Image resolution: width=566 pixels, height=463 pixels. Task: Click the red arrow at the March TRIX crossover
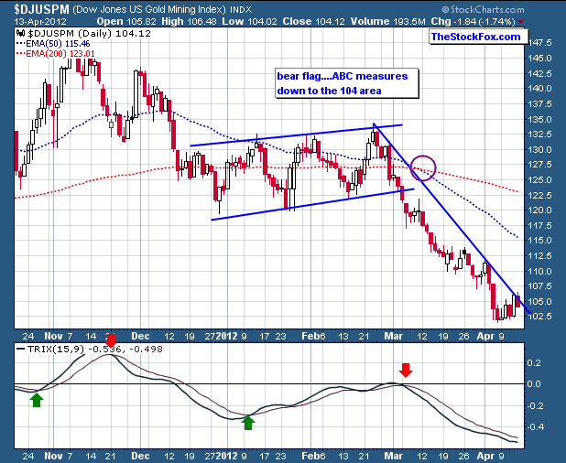(406, 368)
